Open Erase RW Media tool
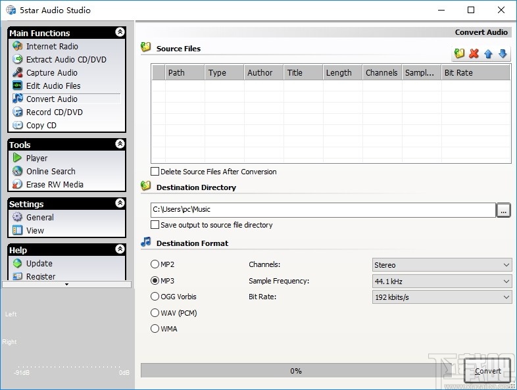The width and height of the screenshot is (517, 390). pyautogui.click(x=55, y=185)
